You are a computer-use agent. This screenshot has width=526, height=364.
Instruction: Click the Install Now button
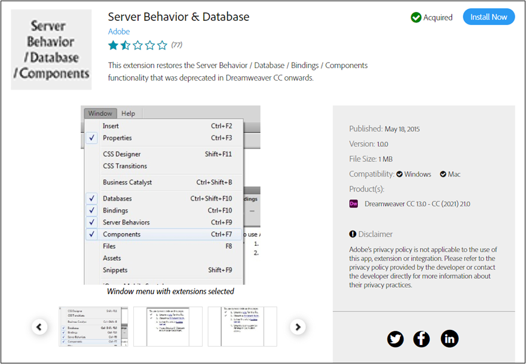click(489, 17)
